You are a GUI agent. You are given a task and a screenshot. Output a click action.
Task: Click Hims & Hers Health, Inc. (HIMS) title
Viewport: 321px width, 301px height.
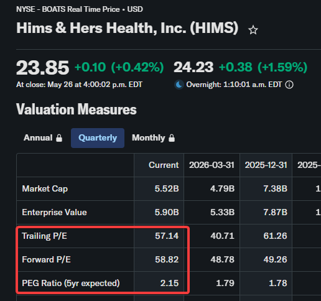[x=128, y=28]
